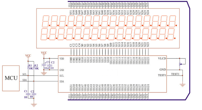The image size is (202, 110).
Task: Select the SCL pin label on the chip
Action: tap(62, 76)
